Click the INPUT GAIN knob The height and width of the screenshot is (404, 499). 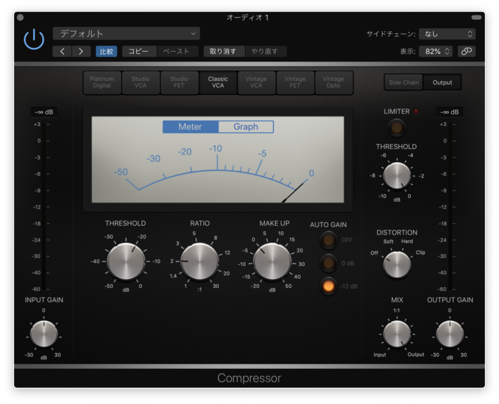coord(44,334)
